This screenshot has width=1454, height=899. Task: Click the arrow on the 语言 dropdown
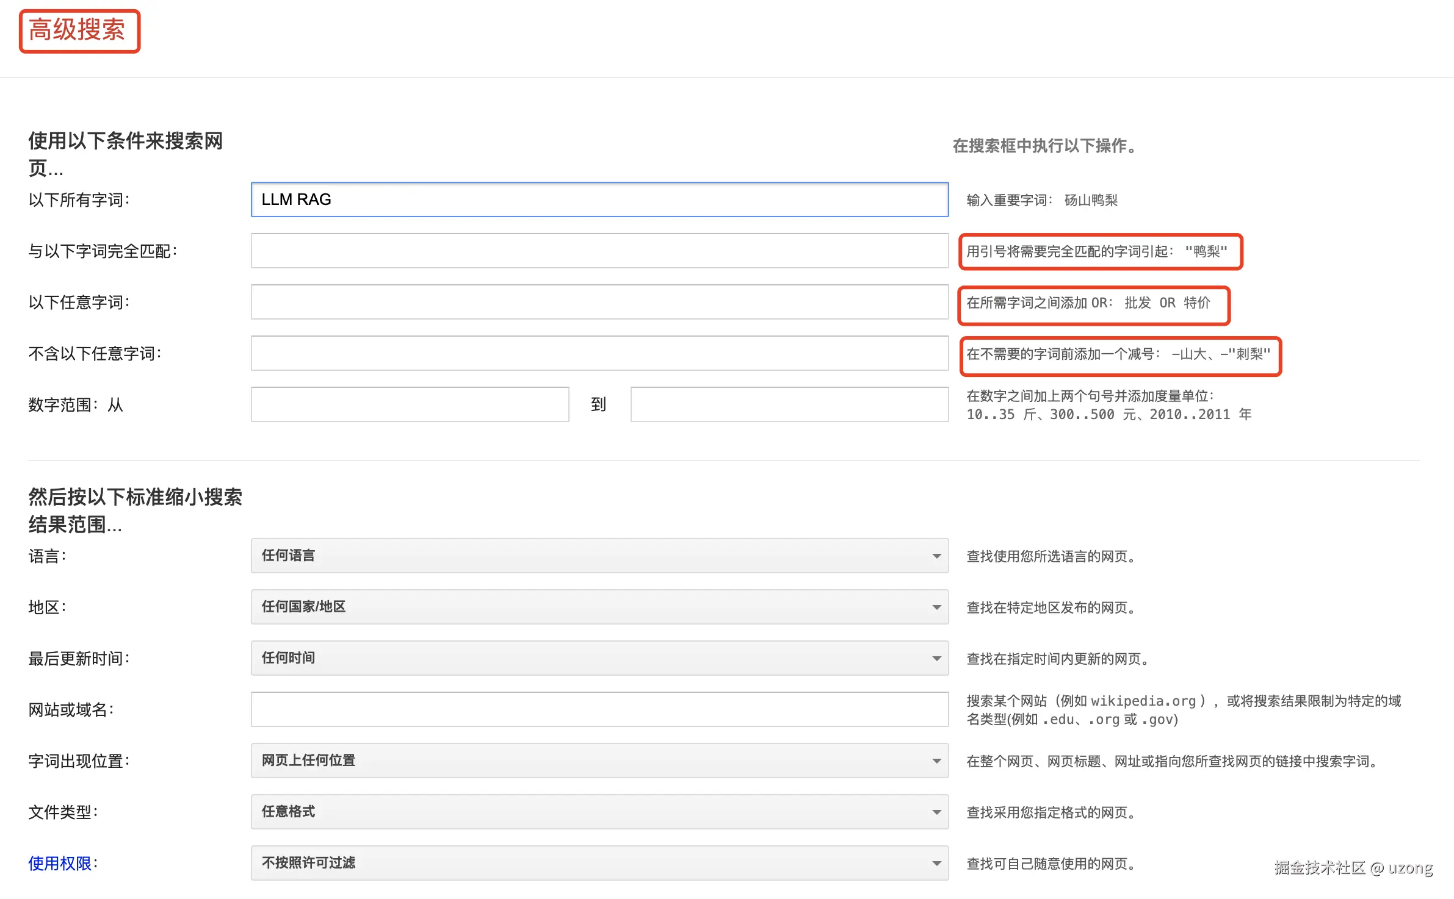tap(936, 556)
